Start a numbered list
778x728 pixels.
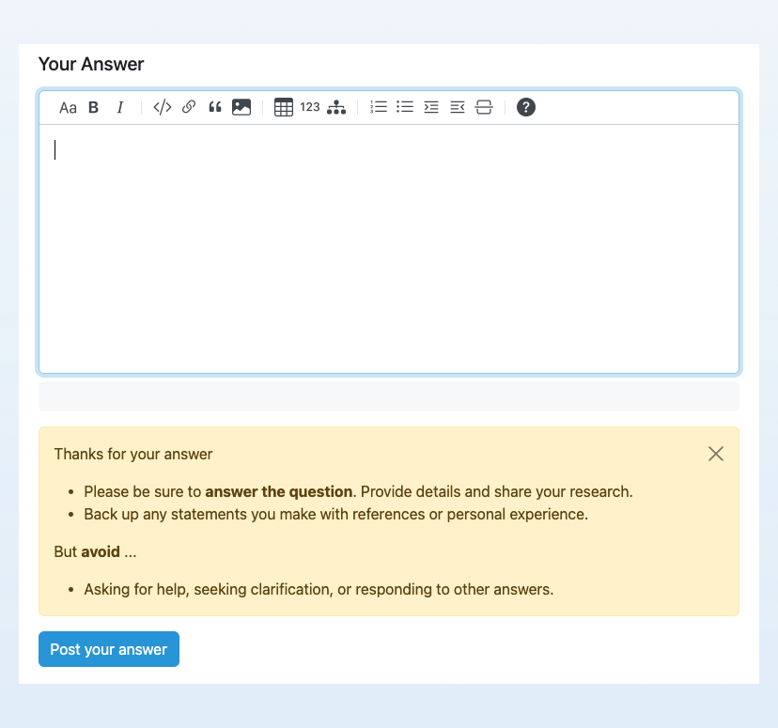[x=379, y=107]
